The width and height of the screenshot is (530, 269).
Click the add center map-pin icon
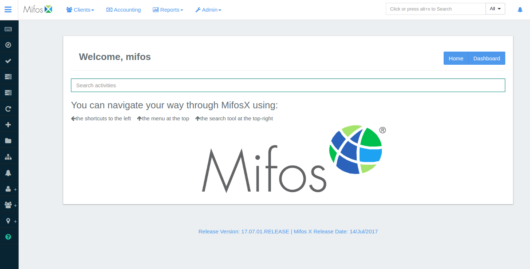pos(8,221)
